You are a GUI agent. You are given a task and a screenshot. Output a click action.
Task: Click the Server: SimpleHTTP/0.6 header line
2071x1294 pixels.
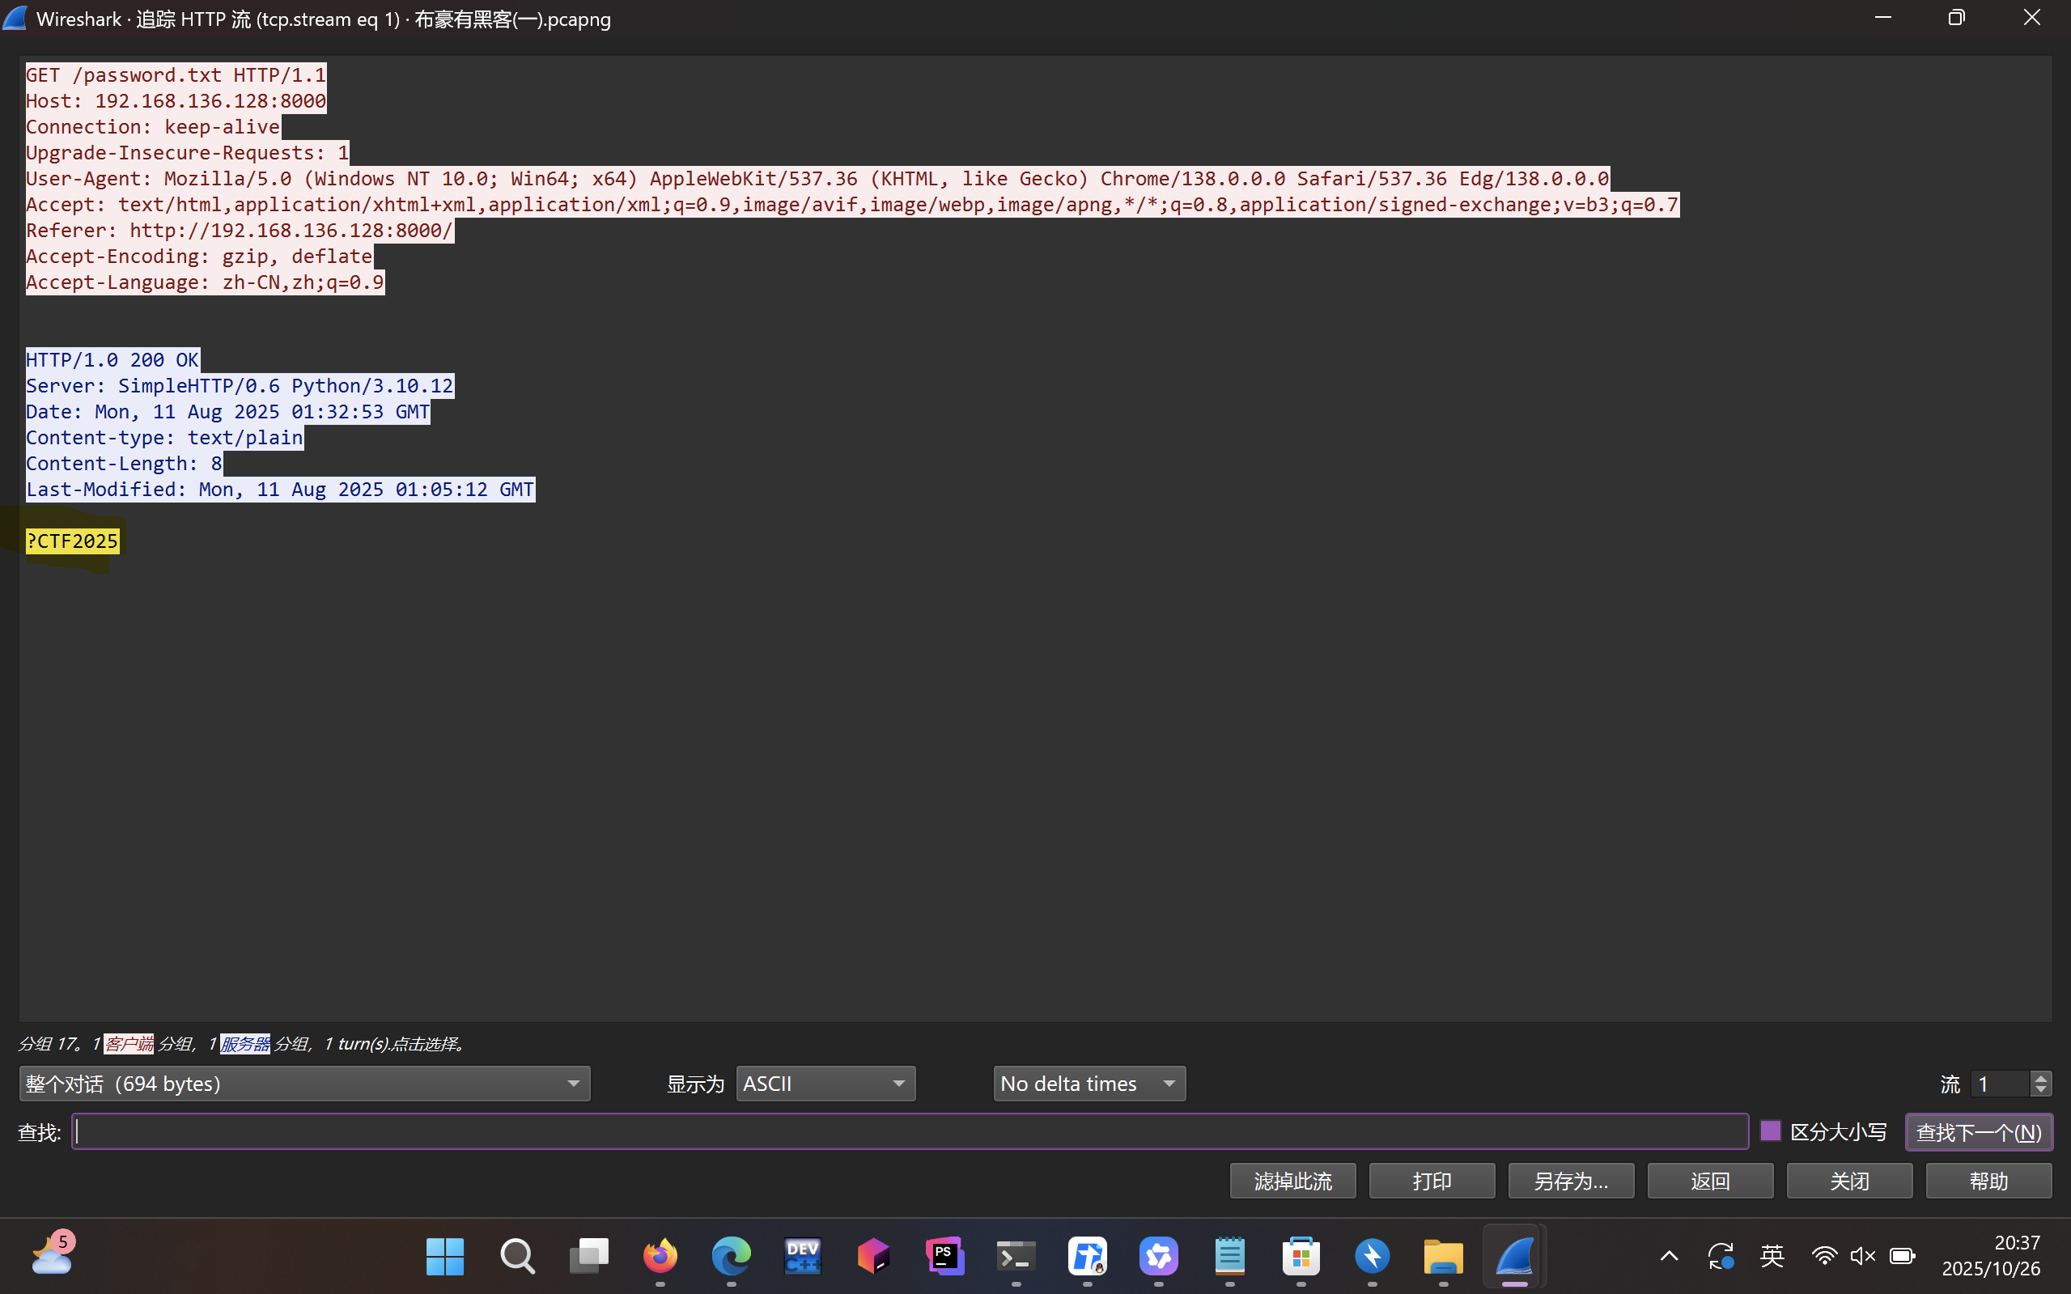point(240,386)
